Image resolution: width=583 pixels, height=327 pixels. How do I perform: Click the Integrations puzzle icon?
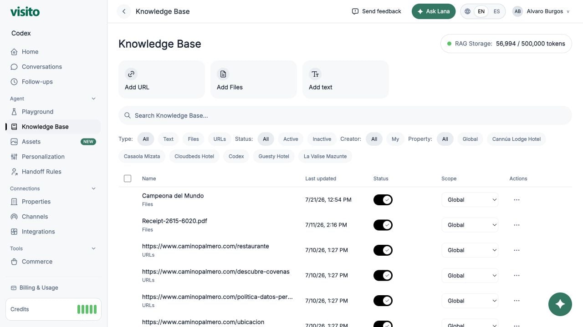coord(14,232)
